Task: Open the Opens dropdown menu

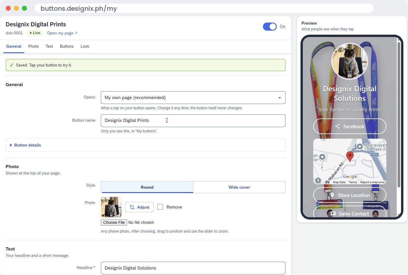Action: (x=193, y=98)
